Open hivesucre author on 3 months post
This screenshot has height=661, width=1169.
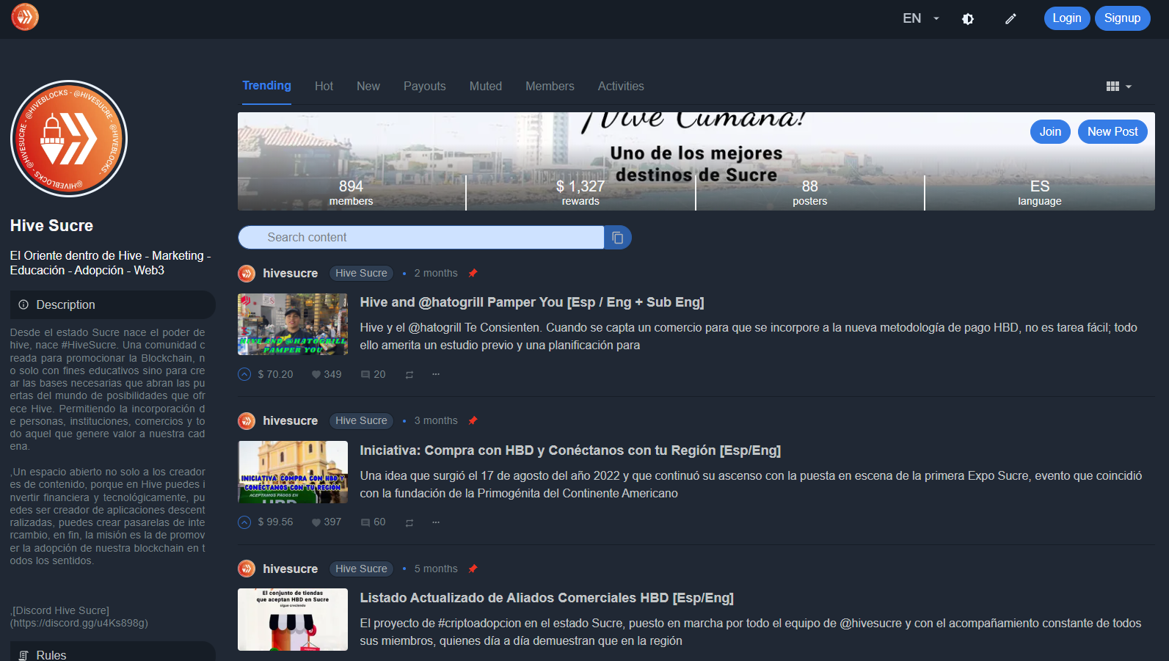291,421
